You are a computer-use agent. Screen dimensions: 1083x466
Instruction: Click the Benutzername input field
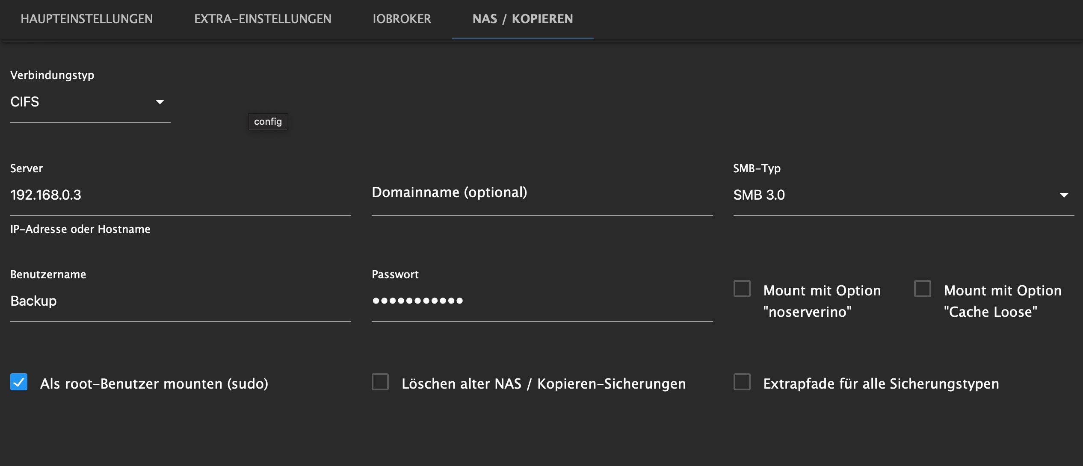point(180,301)
